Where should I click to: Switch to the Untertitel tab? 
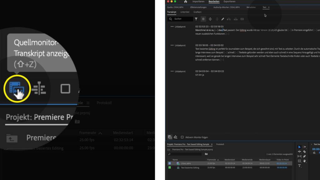pos(185,12)
